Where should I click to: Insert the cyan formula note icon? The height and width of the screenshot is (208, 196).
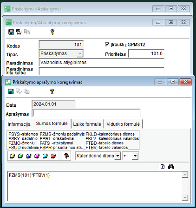click(x=45, y=156)
